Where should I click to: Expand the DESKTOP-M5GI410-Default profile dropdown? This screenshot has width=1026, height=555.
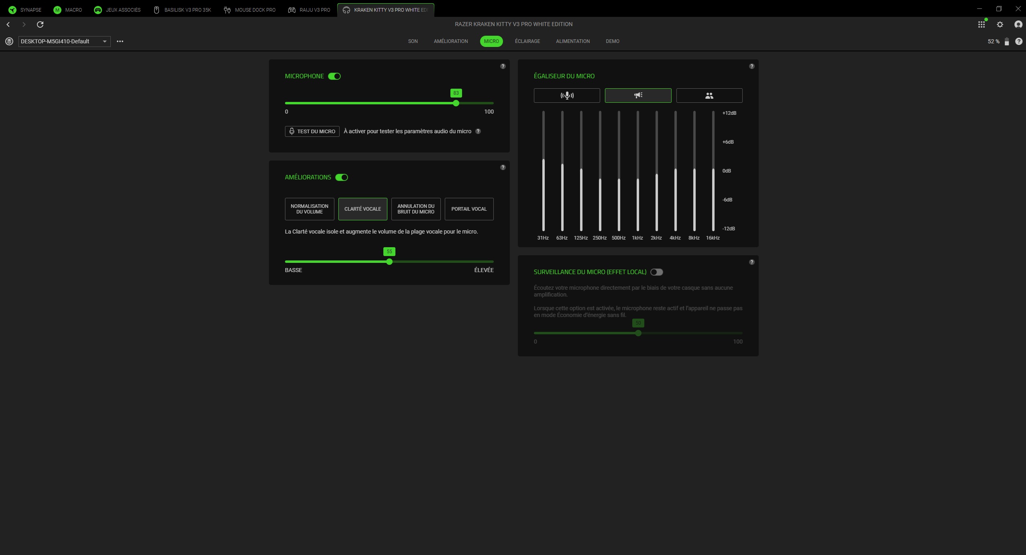(64, 41)
